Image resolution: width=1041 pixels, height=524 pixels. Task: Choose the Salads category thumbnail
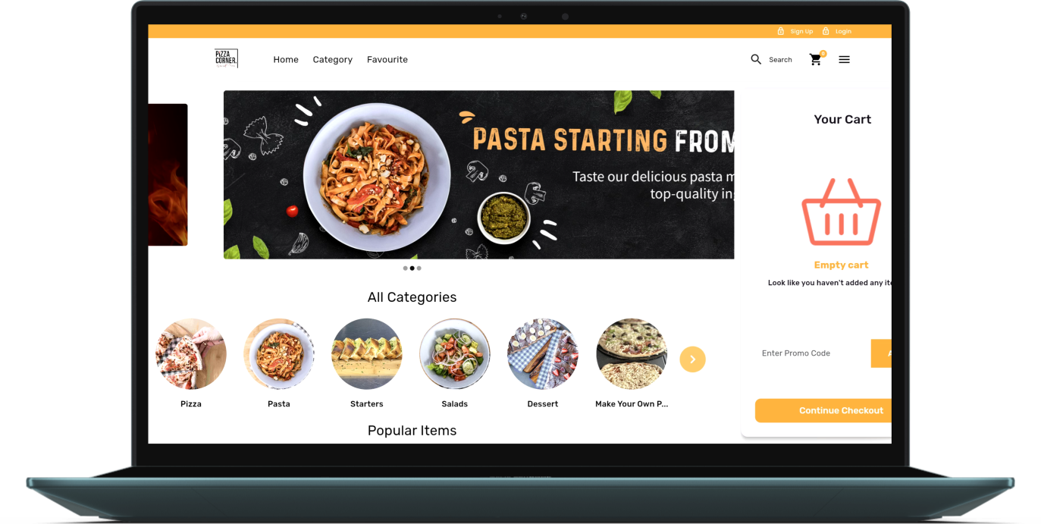455,354
